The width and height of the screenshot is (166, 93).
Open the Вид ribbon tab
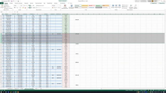[x=44, y=3]
